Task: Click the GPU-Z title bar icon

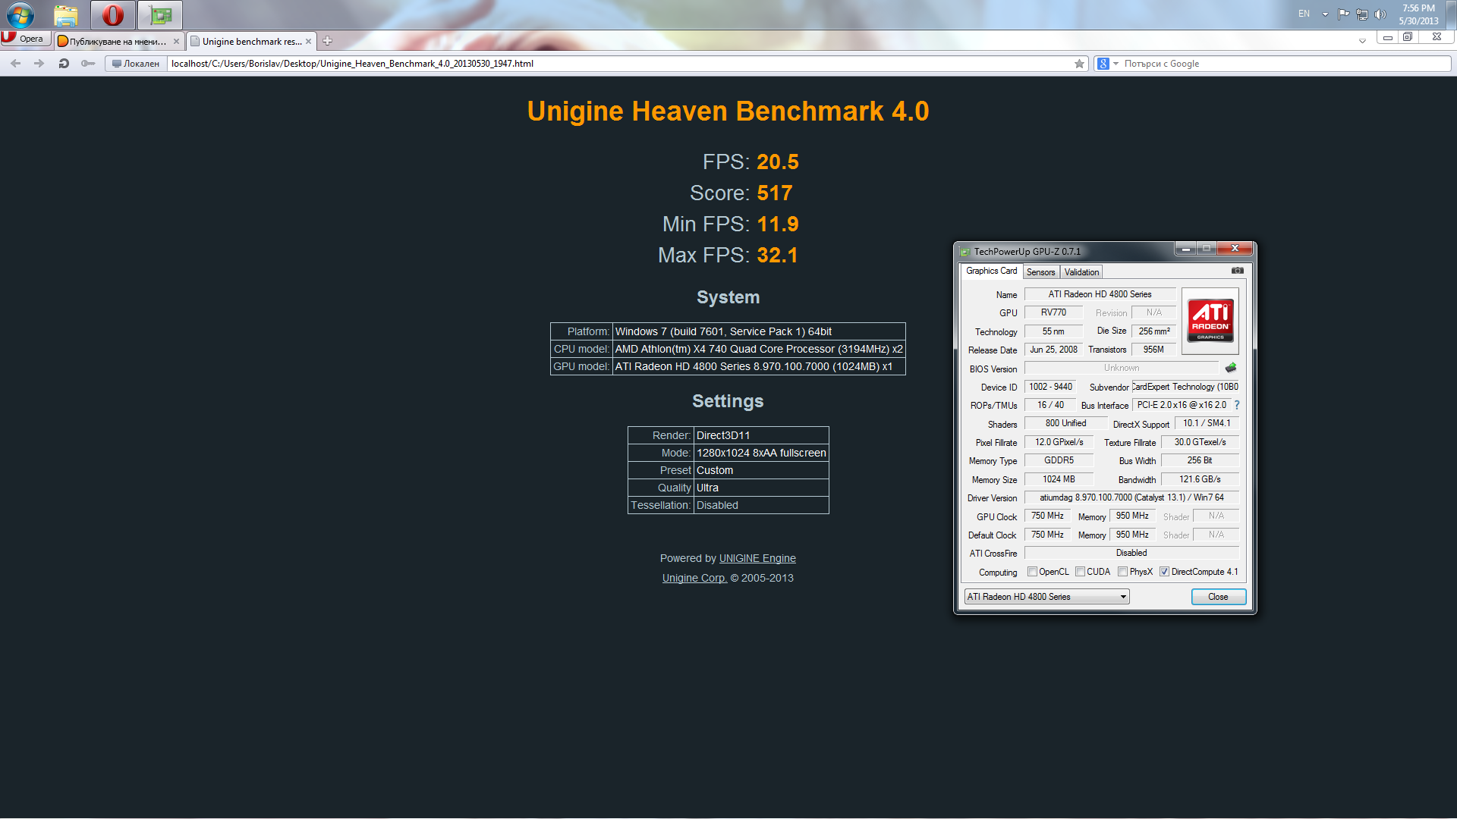Action: (x=965, y=252)
